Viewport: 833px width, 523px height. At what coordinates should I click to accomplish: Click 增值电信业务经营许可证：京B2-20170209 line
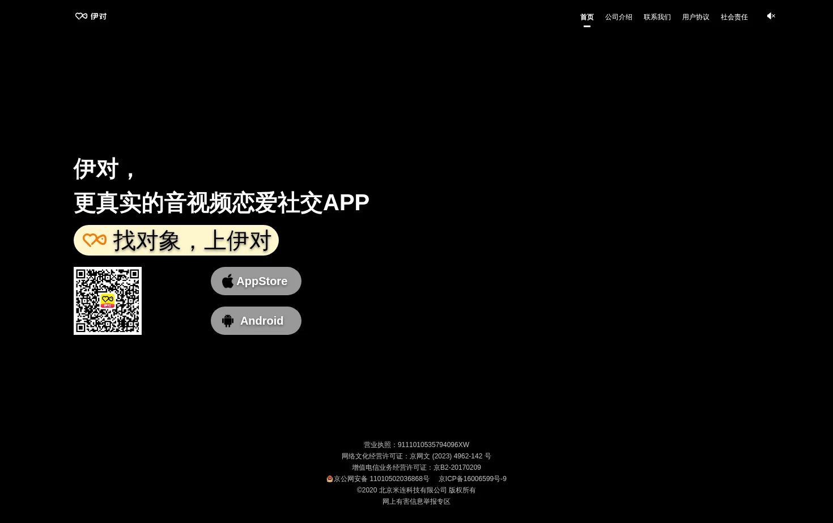point(416,467)
